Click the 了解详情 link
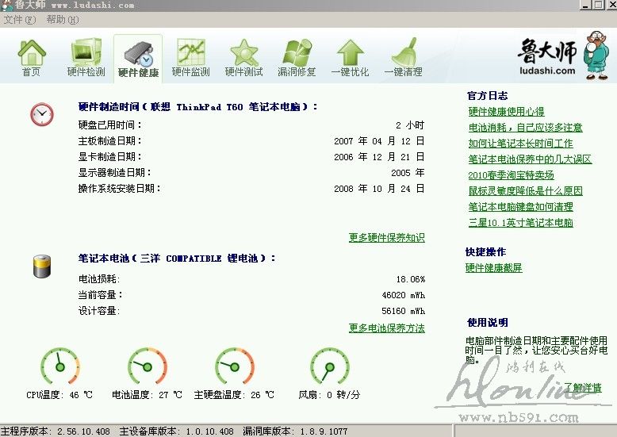The height and width of the screenshot is (437, 617). pyautogui.click(x=583, y=387)
